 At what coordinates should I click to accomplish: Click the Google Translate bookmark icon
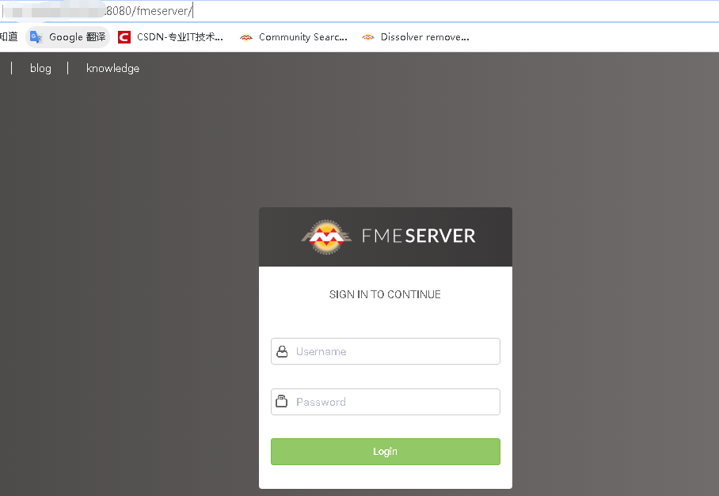click(36, 37)
